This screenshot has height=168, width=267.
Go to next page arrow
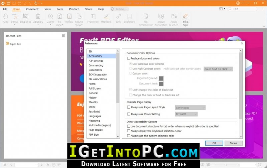point(42,165)
